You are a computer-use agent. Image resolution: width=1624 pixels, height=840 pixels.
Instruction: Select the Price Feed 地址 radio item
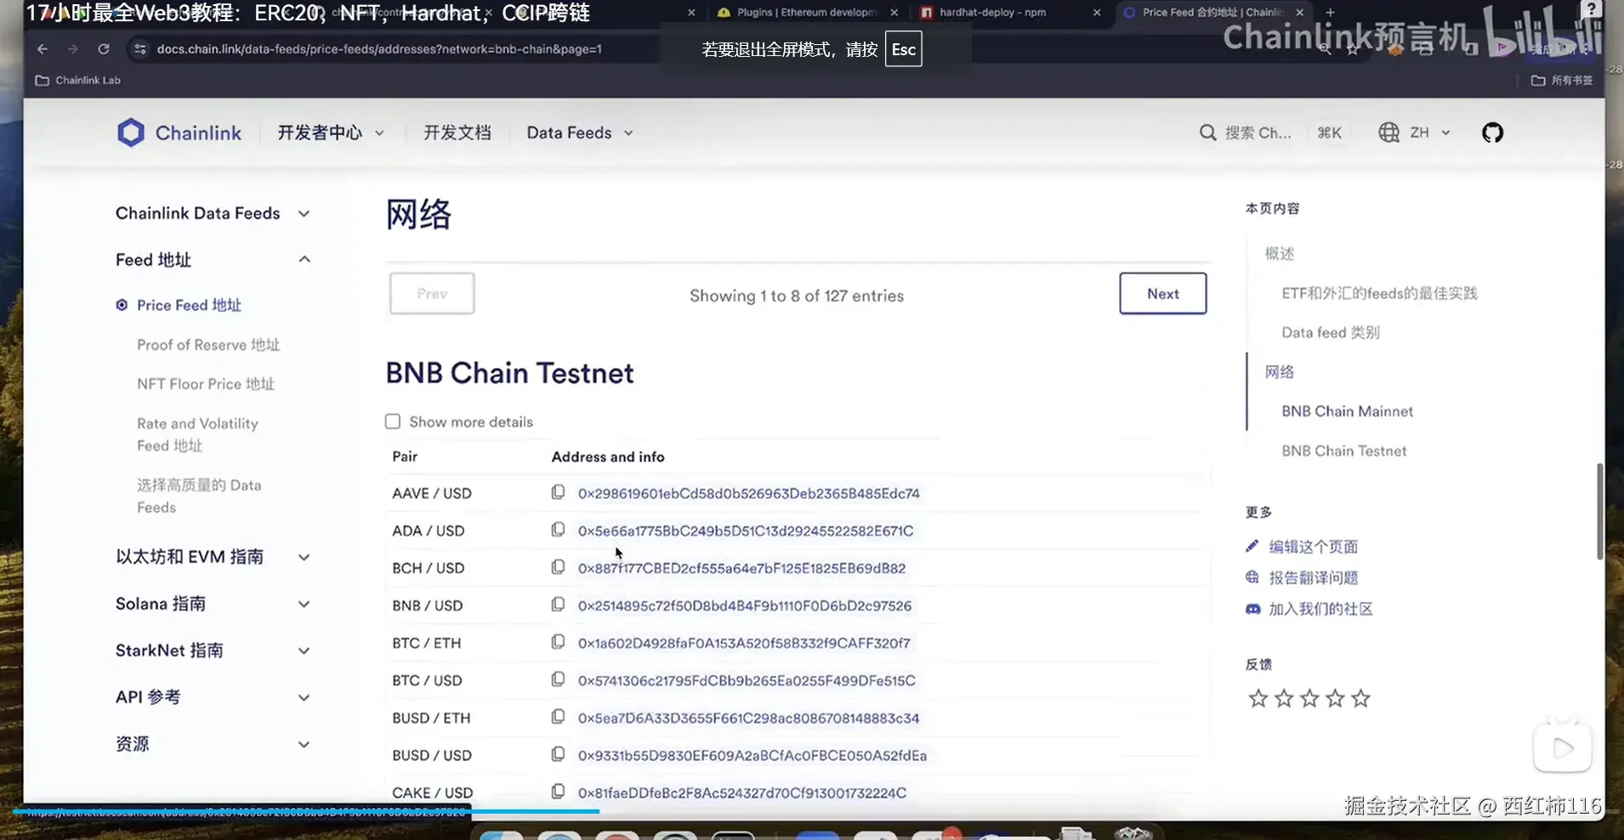(122, 305)
